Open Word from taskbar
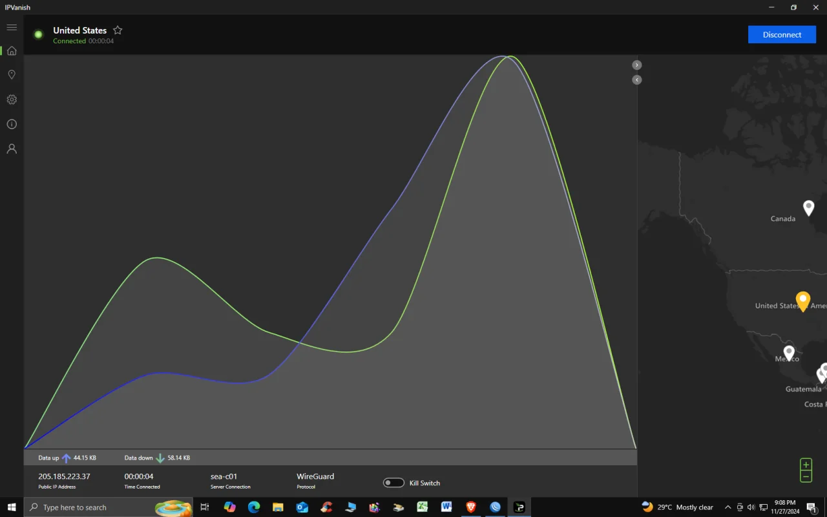The height and width of the screenshot is (517, 827). (x=446, y=507)
